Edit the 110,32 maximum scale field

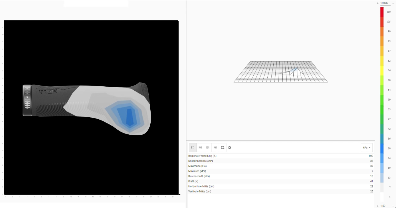(384, 3)
